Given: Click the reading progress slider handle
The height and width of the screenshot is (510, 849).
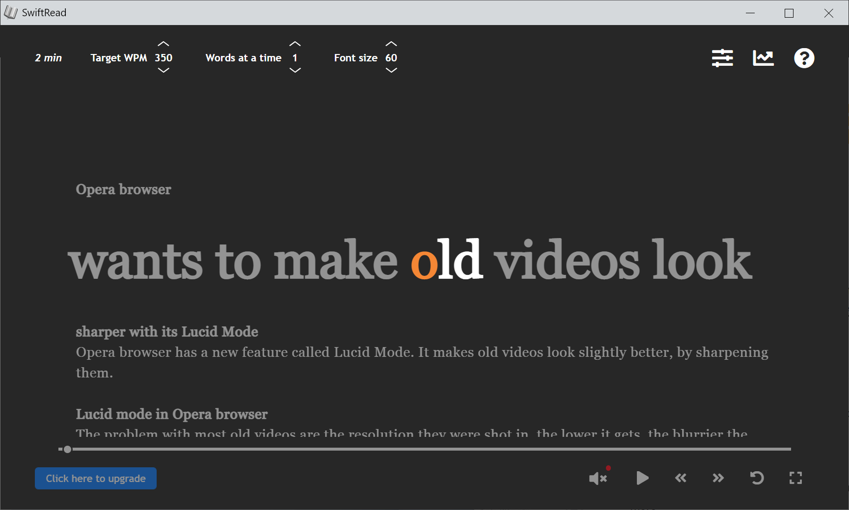Looking at the screenshot, I should [x=67, y=449].
